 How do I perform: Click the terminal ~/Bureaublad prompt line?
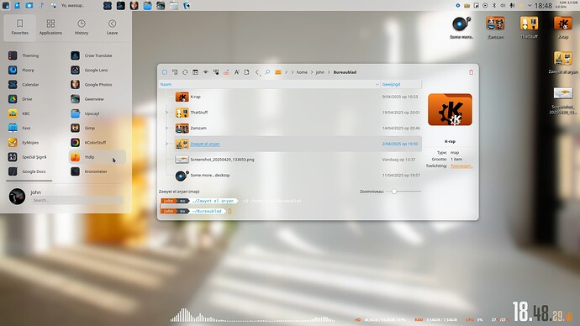click(x=196, y=211)
